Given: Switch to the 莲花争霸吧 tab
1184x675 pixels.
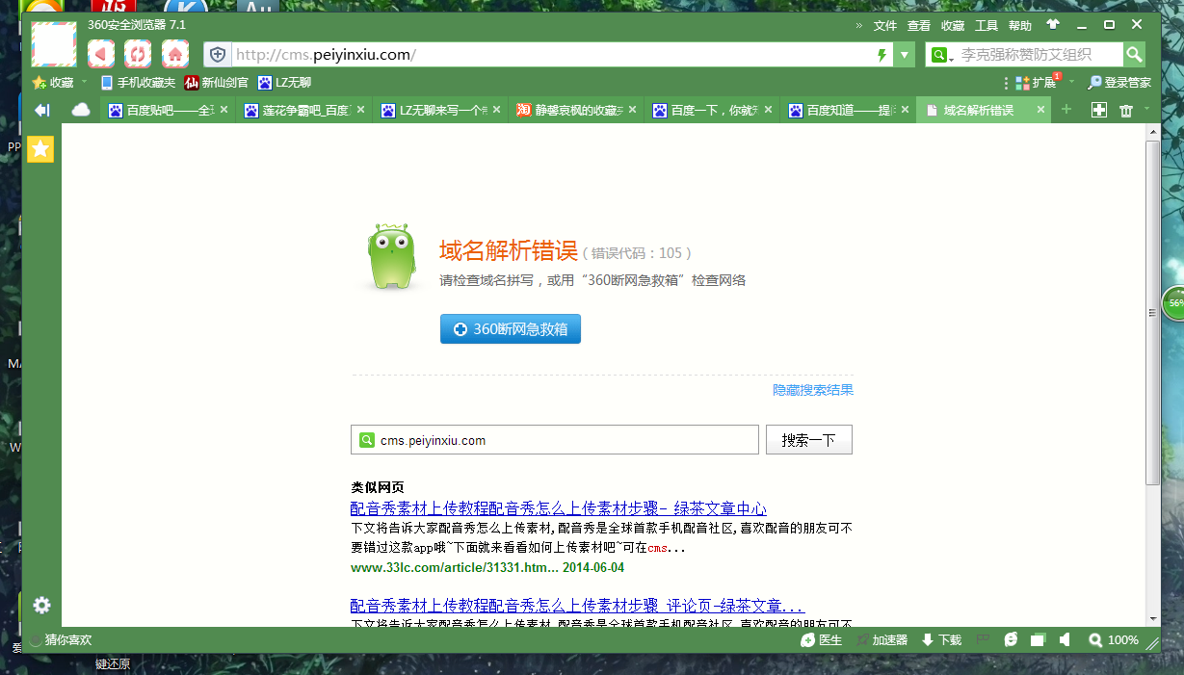Looking at the screenshot, I should [304, 111].
